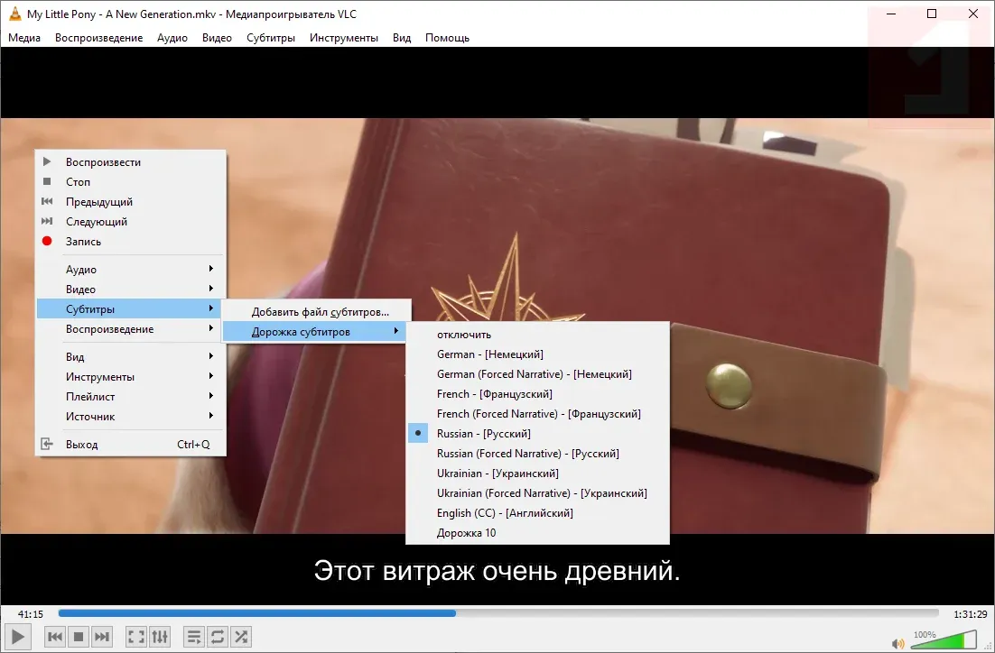
Task: Select German - [Немецкий] subtitle track
Action: click(537, 354)
